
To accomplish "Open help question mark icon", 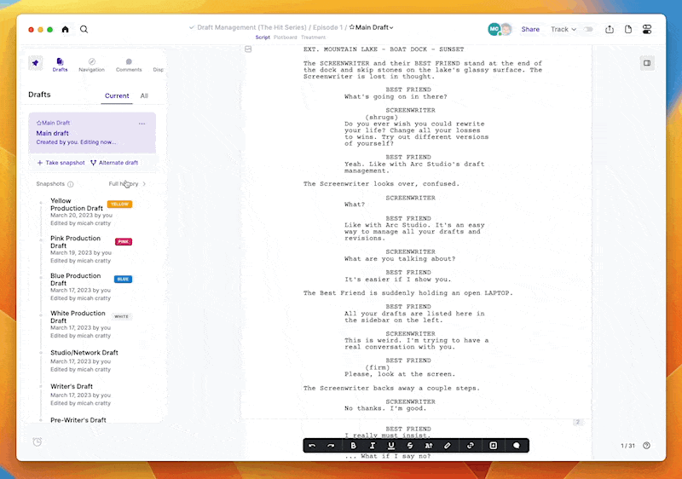I will [x=646, y=446].
